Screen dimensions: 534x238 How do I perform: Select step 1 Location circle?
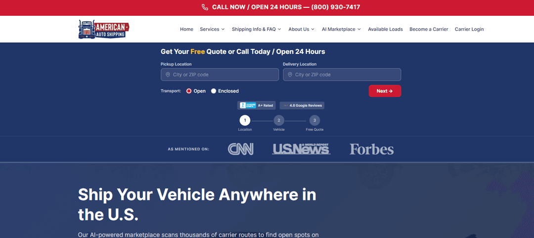pos(245,121)
